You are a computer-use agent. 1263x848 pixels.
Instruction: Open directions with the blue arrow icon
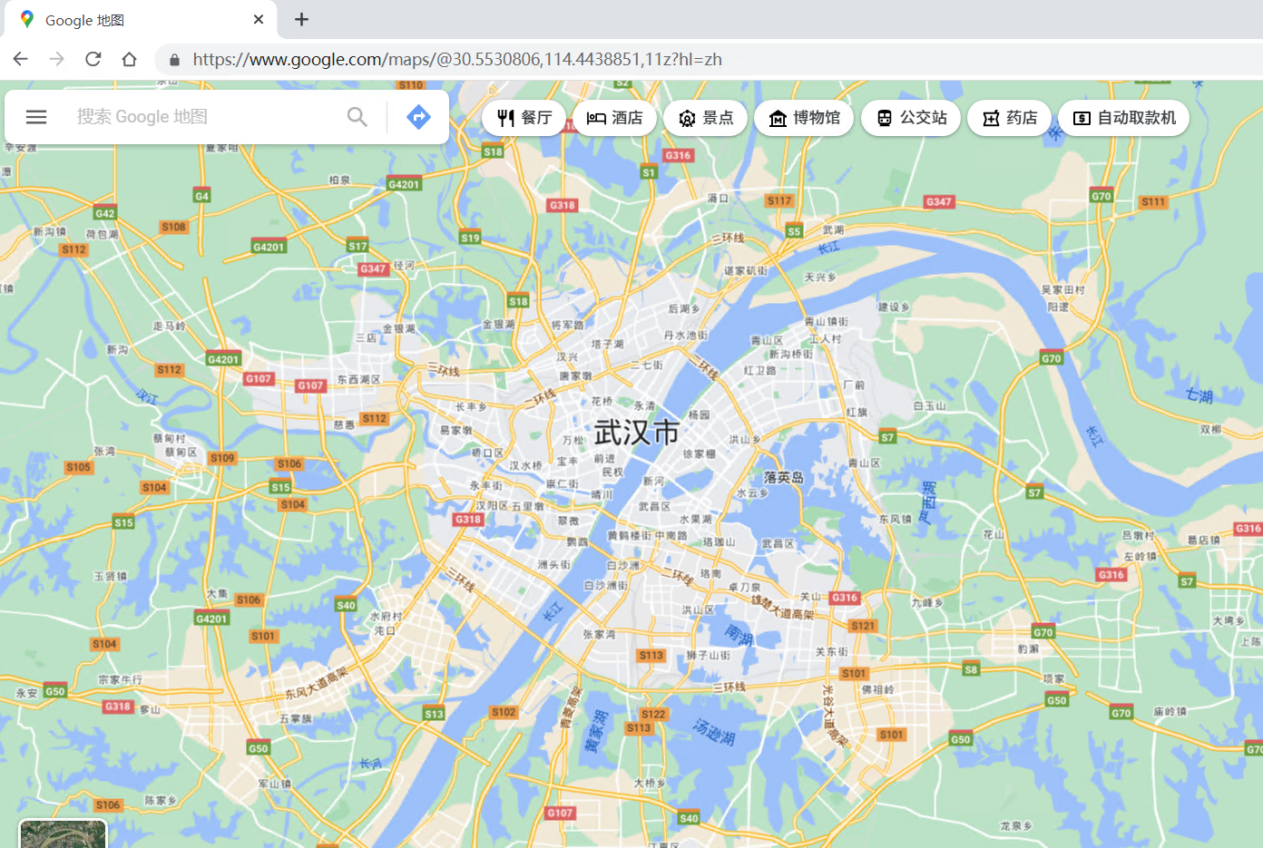418,117
